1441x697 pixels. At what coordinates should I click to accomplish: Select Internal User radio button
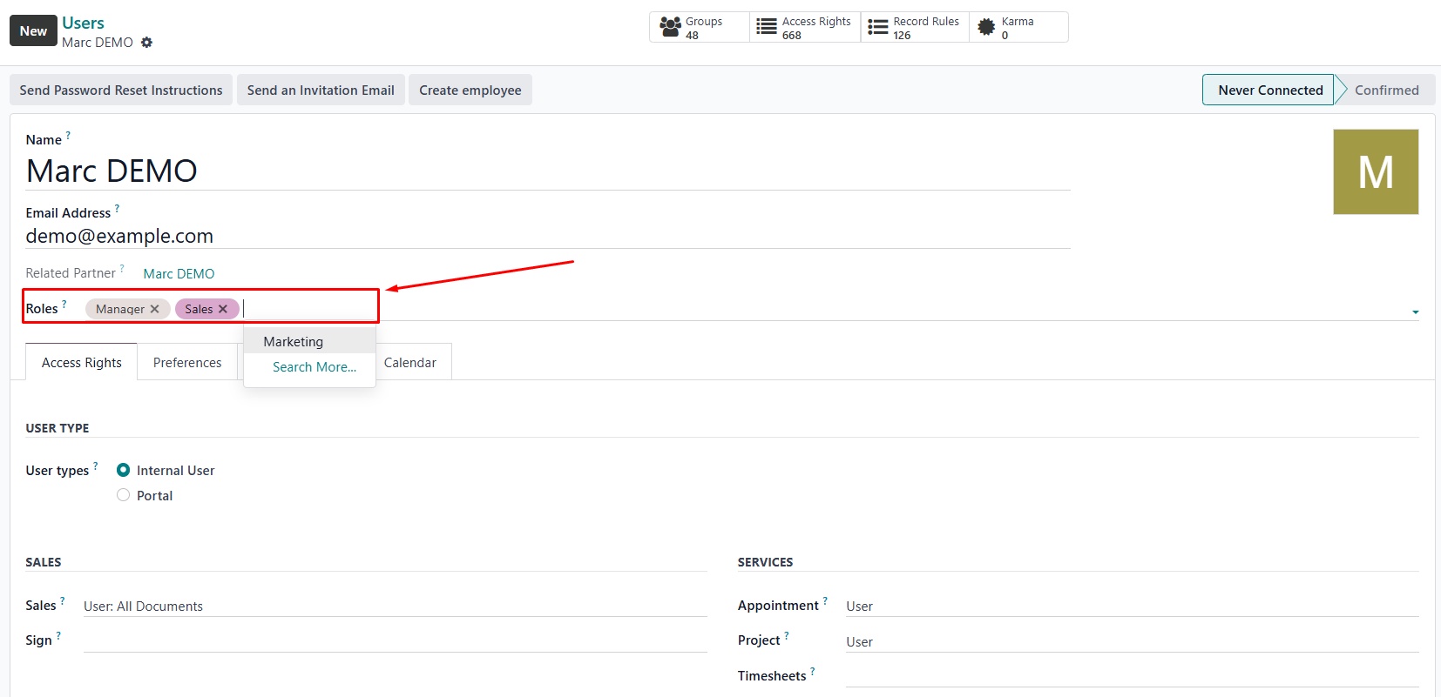click(x=124, y=470)
